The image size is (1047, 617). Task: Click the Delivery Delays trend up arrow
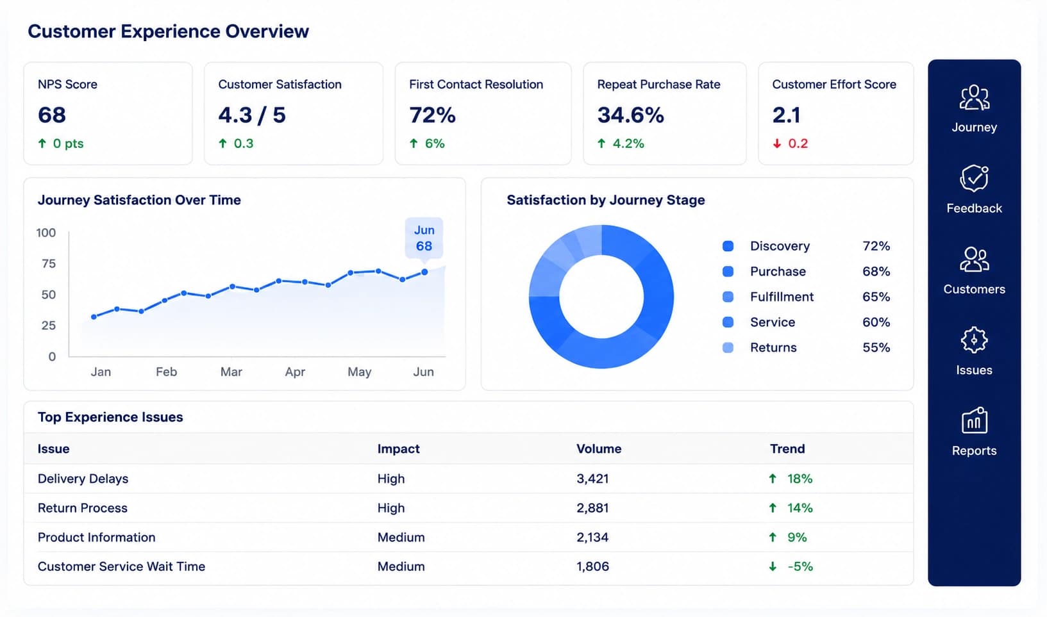click(x=773, y=479)
